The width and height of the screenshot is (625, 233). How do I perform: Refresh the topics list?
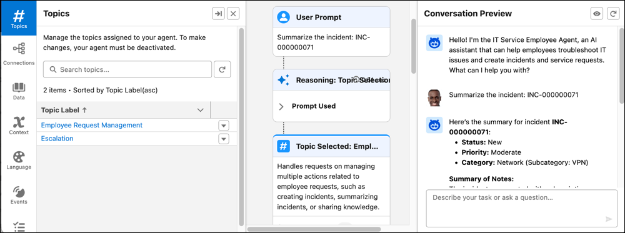222,69
